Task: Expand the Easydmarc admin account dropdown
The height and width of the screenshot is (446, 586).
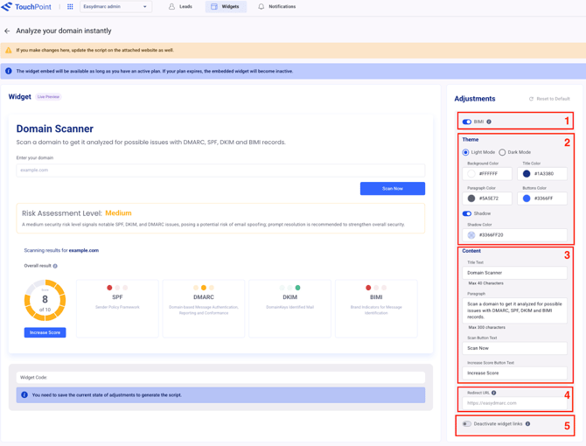Action: [x=115, y=7]
